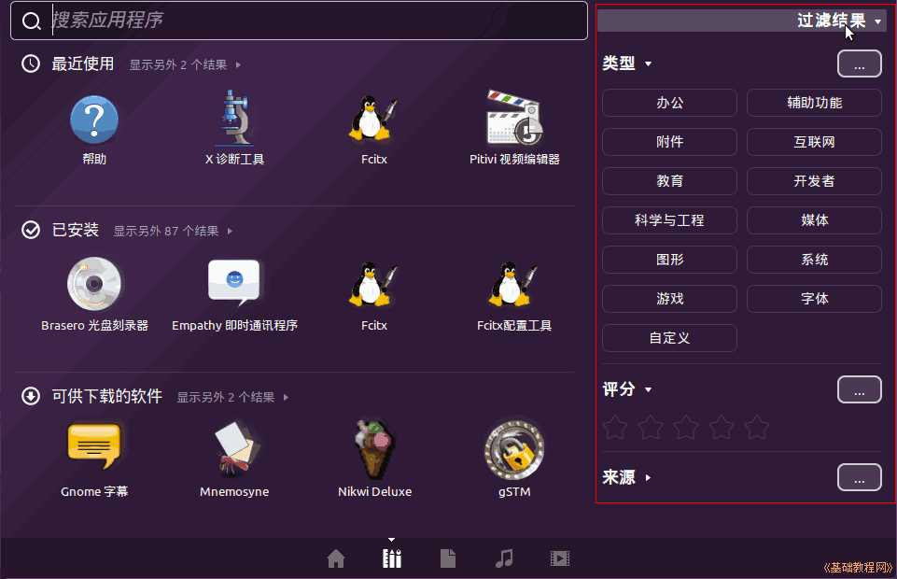Show 87 more installed results
The height and width of the screenshot is (579, 897).
(x=172, y=231)
